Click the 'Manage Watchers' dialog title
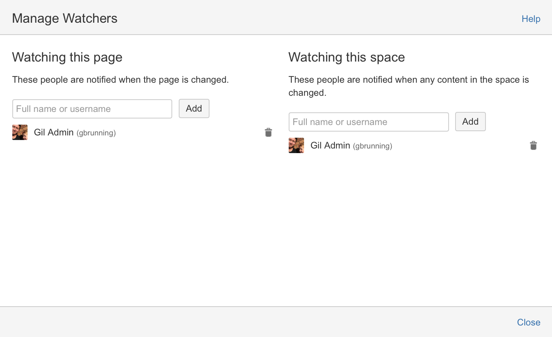The width and height of the screenshot is (552, 337). pos(65,18)
